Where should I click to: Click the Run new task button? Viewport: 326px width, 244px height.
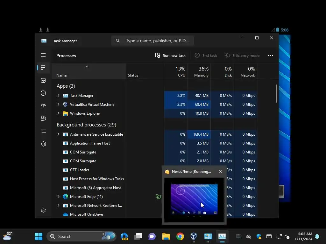coord(170,55)
